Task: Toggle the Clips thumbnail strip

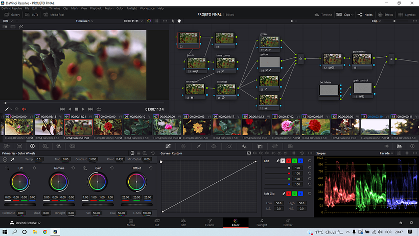Action: [343, 15]
